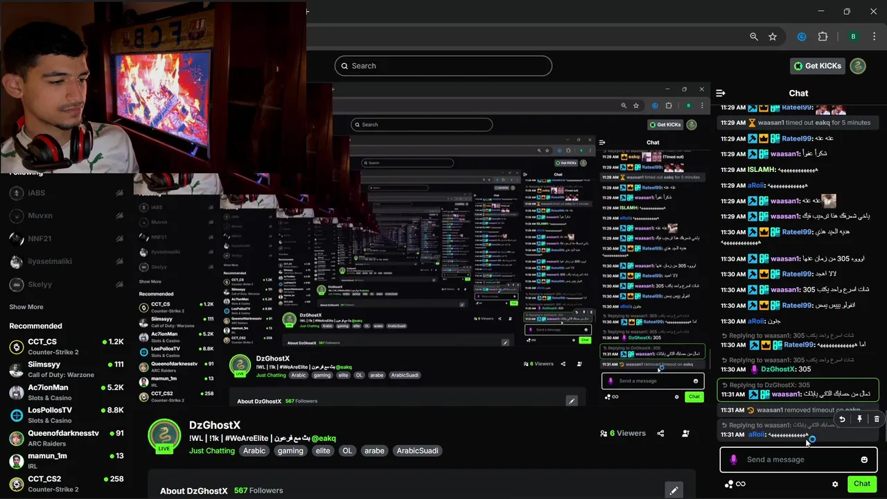887x499 pixels.
Task: Open browser extensions puzzle icon
Action: 823,37
